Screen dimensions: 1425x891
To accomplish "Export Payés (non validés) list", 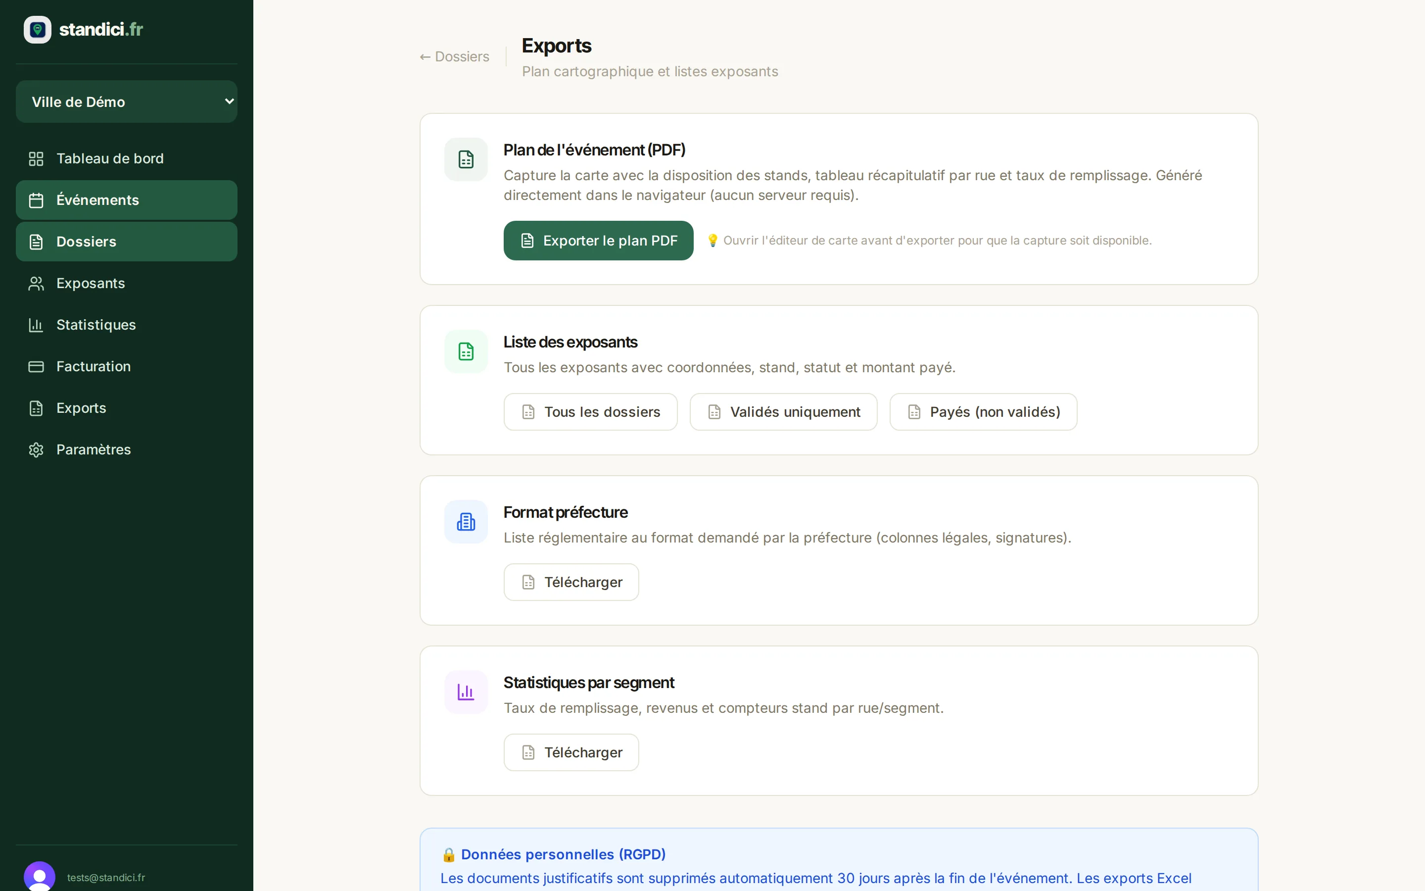I will (x=983, y=412).
